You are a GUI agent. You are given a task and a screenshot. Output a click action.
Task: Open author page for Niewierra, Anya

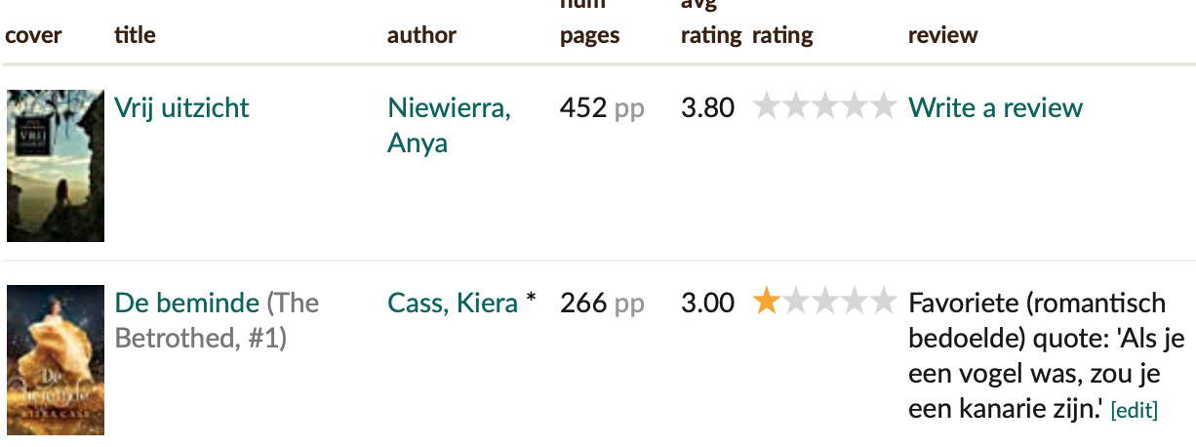point(449,125)
